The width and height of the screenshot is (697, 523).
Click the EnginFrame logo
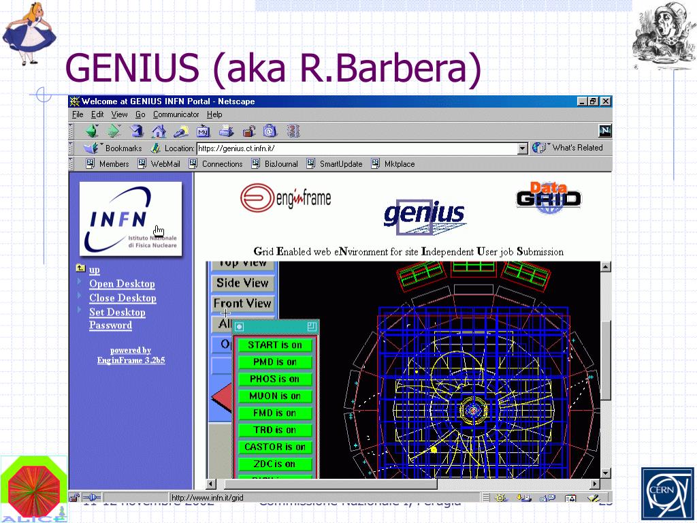pos(285,198)
